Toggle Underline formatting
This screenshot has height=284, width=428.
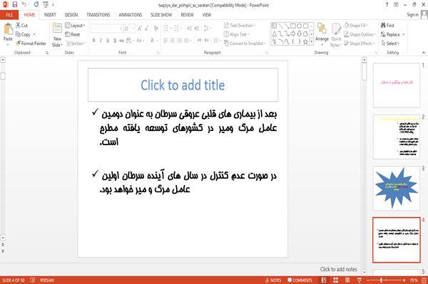click(x=108, y=41)
